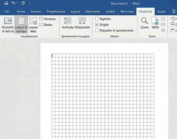Open the File tab
The image size is (177, 139).
coord(7,11)
